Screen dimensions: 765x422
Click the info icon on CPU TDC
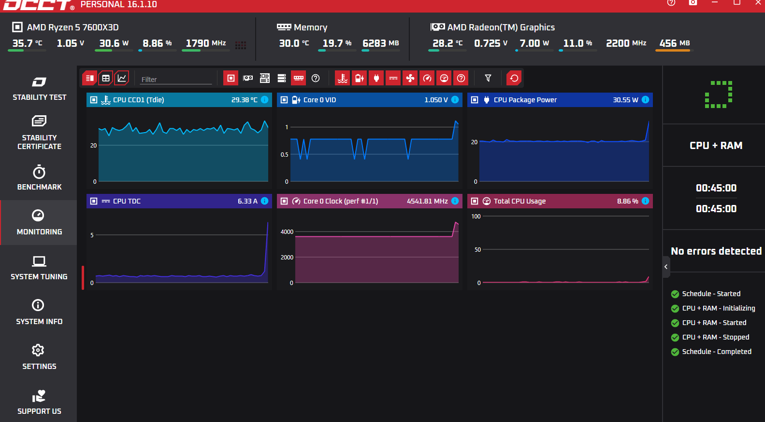(265, 201)
